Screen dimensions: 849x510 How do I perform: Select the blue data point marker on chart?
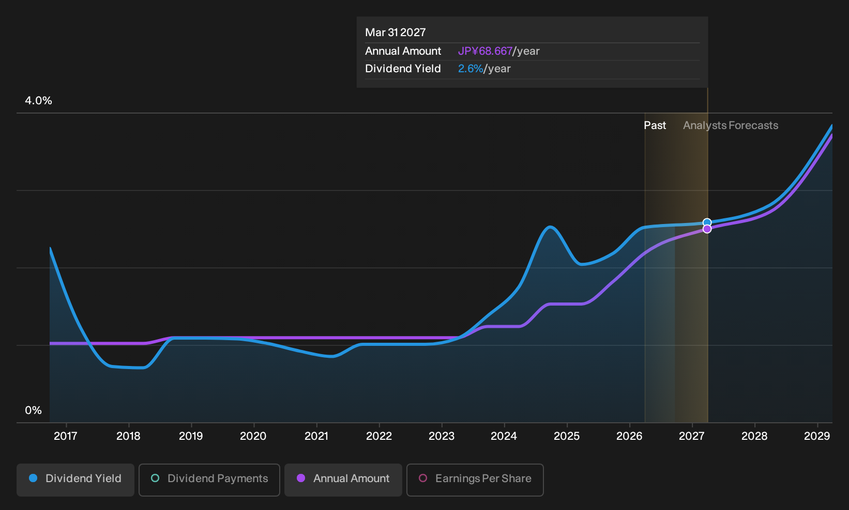tap(707, 222)
